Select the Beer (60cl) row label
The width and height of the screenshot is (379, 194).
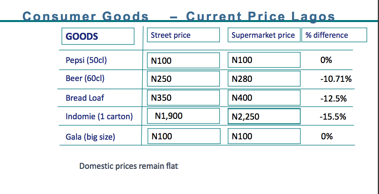85,78
